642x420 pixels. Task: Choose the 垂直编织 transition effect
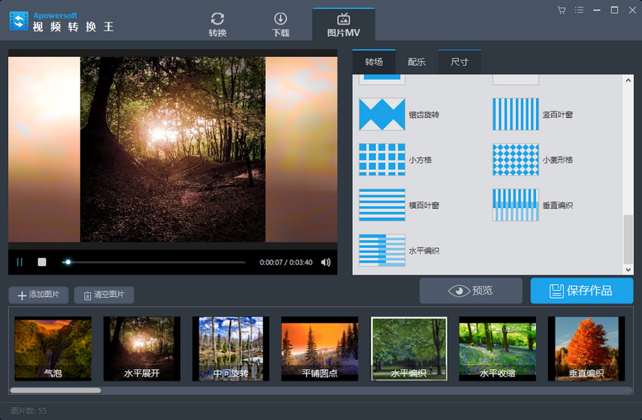(x=516, y=205)
